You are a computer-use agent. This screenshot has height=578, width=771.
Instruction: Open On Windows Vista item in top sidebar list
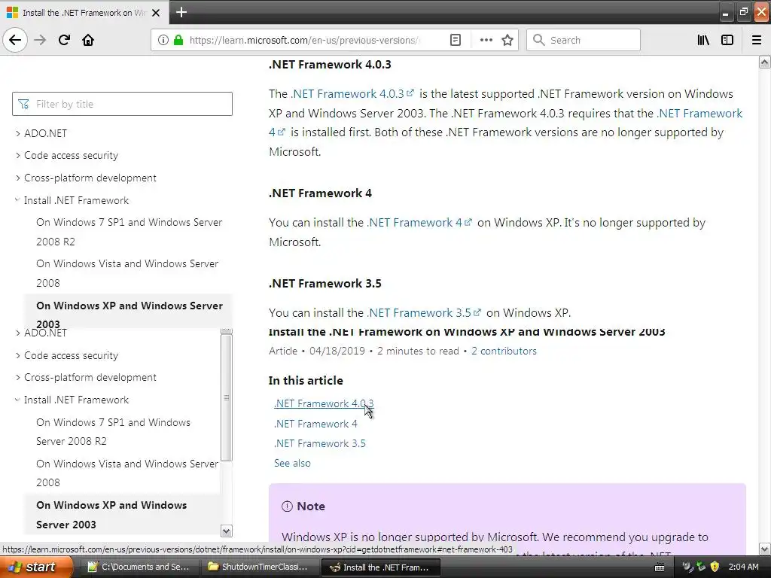(x=126, y=273)
